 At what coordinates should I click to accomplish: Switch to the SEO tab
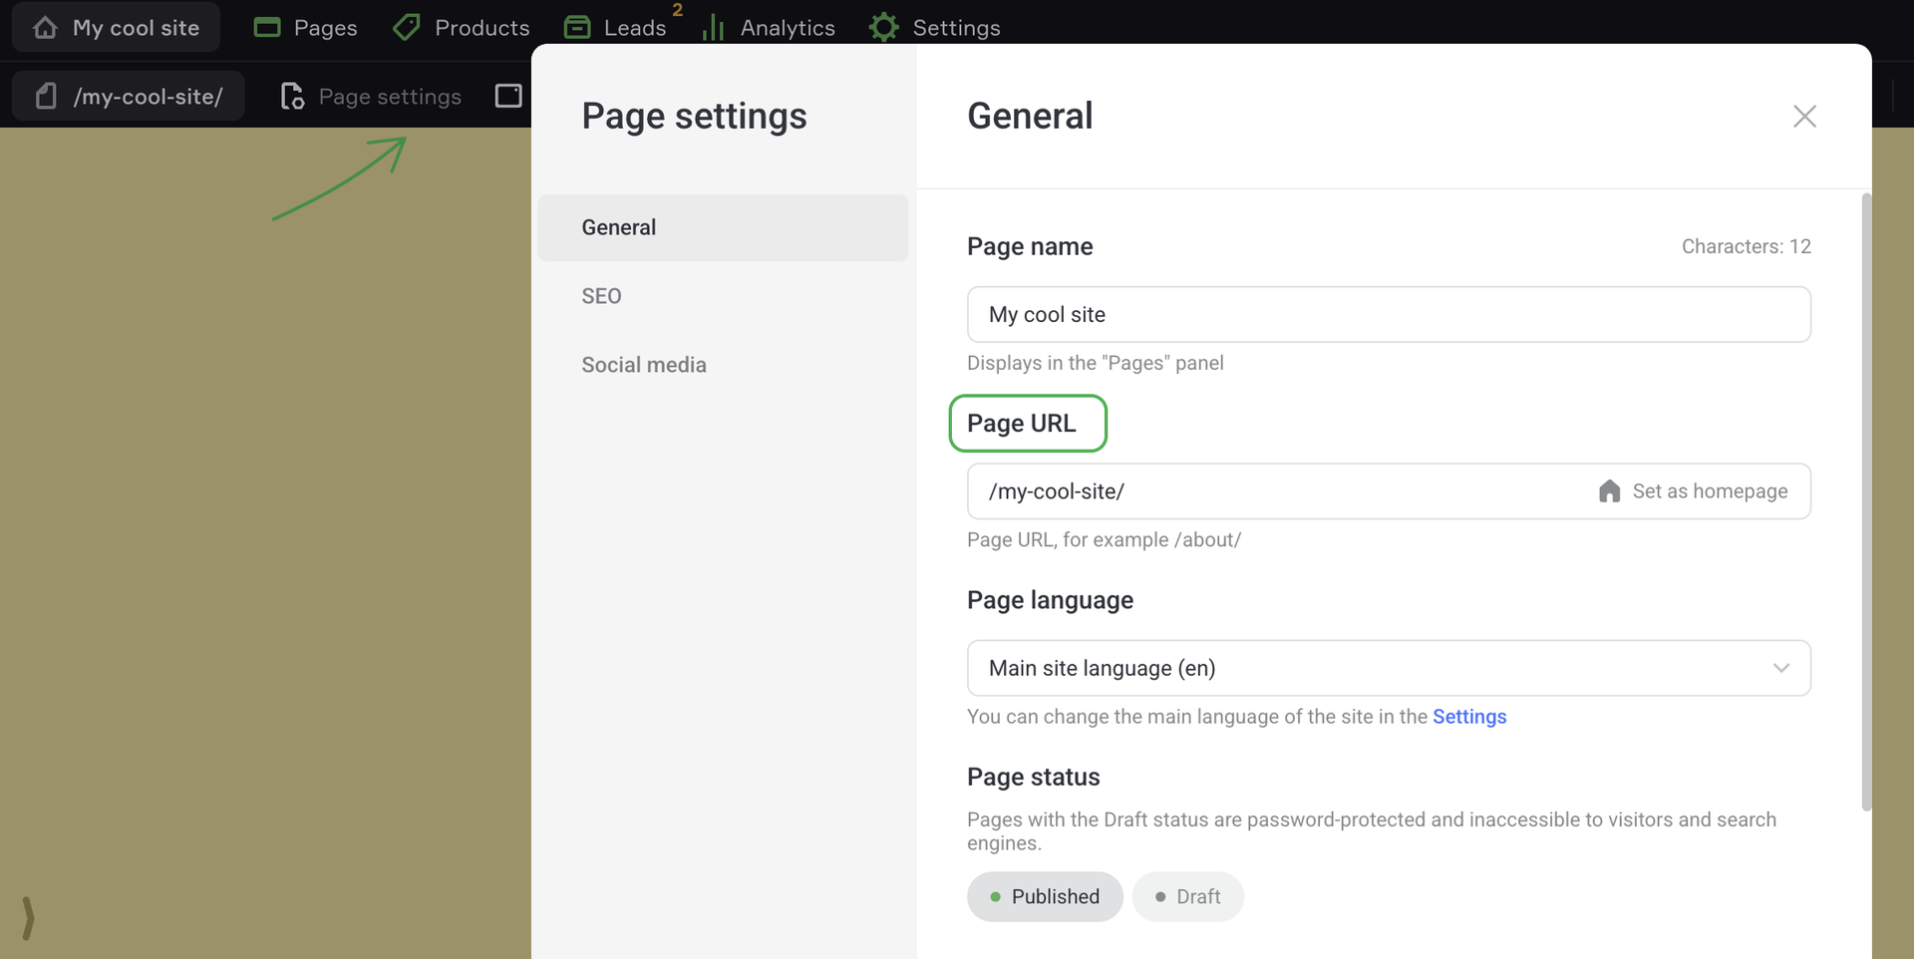point(601,296)
